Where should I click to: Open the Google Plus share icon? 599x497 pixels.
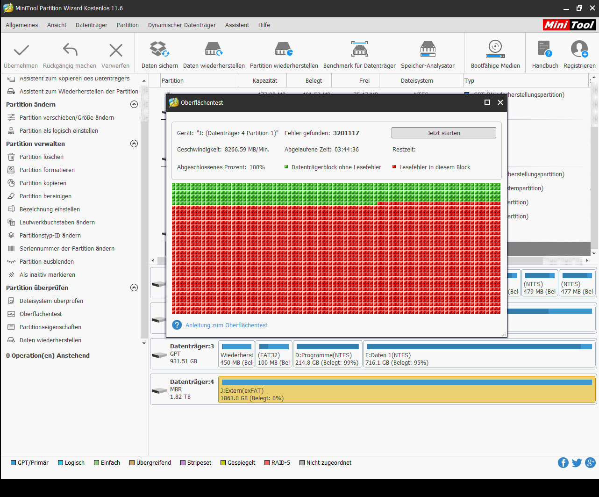[590, 463]
